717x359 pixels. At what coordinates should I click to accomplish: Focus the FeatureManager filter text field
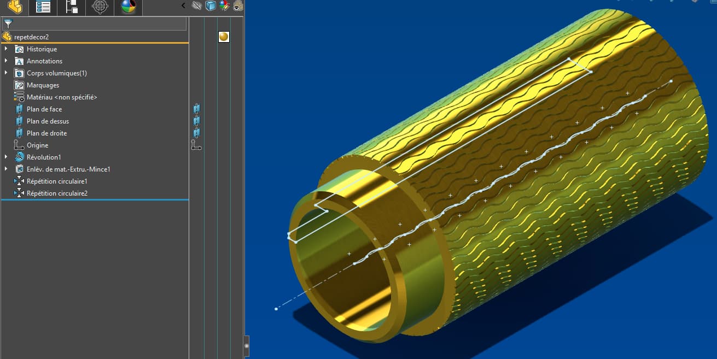(x=94, y=23)
